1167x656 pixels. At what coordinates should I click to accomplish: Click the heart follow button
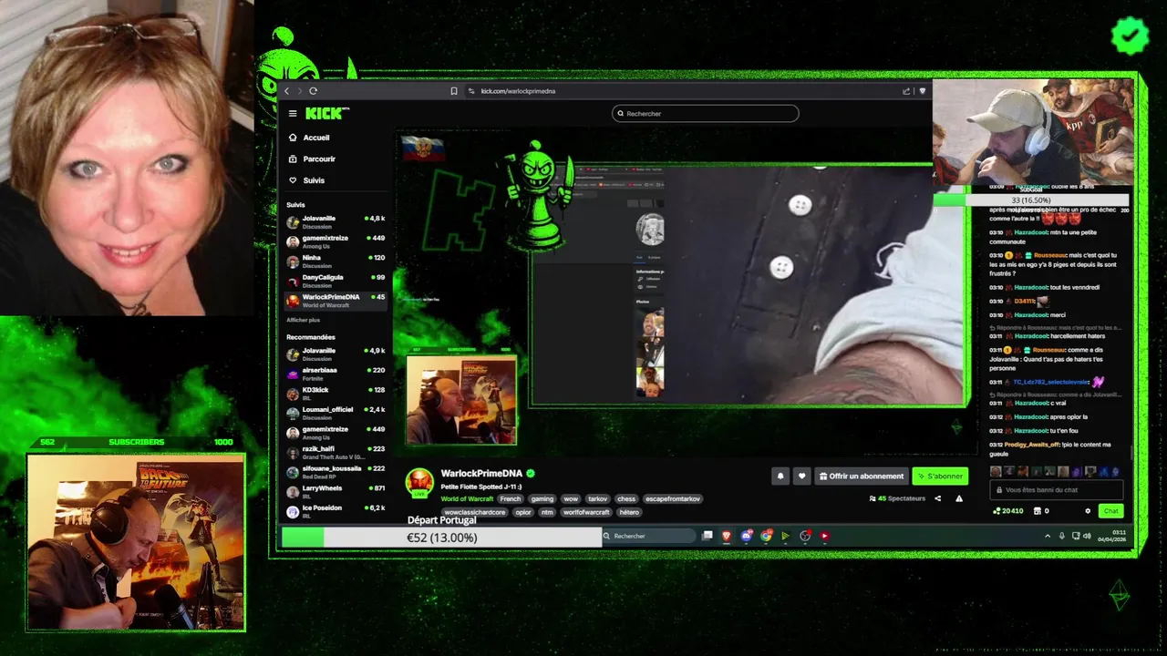click(x=801, y=476)
